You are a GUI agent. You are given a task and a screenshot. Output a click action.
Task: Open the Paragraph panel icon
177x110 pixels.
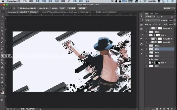[141, 54]
